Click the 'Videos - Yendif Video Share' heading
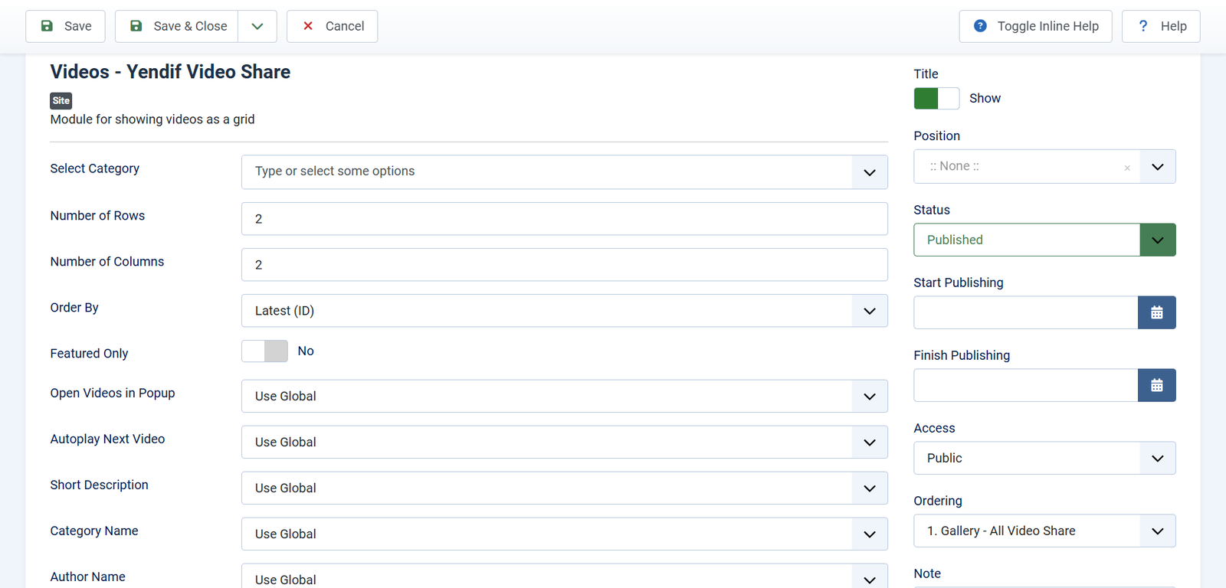 (x=170, y=72)
